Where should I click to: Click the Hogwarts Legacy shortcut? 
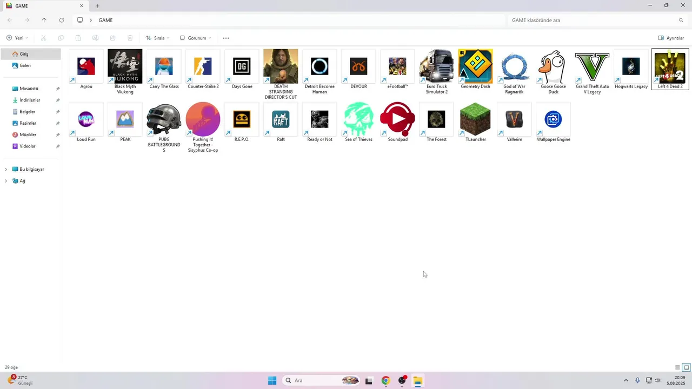click(x=631, y=69)
